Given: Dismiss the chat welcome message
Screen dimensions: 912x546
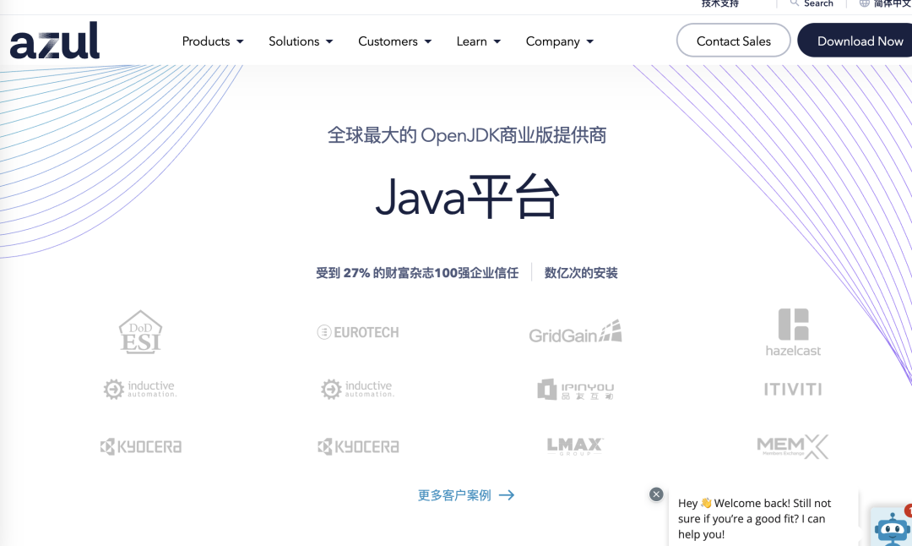Looking at the screenshot, I should [656, 494].
